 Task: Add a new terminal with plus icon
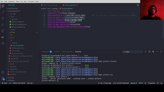145,52
